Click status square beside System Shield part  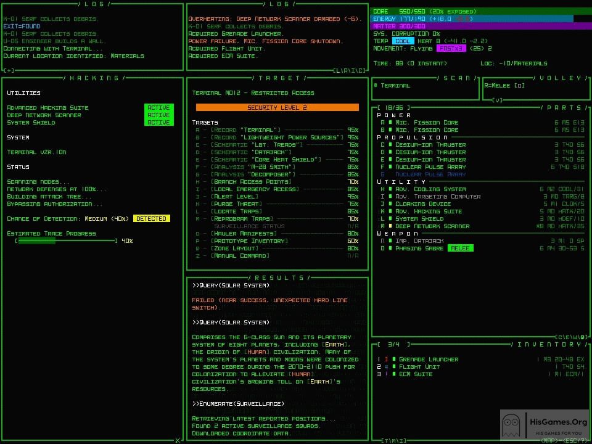point(390,218)
